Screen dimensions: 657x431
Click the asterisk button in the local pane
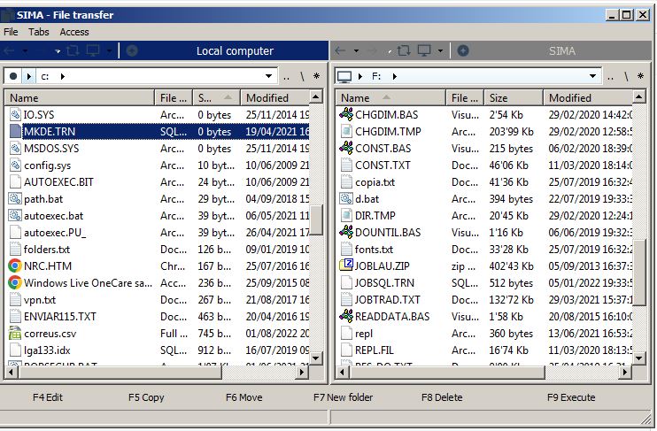pyautogui.click(x=317, y=77)
